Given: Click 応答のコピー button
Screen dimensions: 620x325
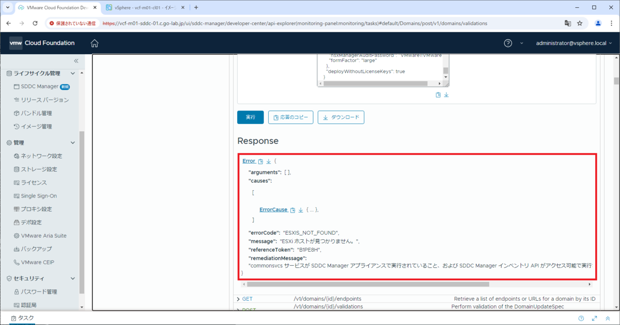Looking at the screenshot, I should click(x=291, y=118).
